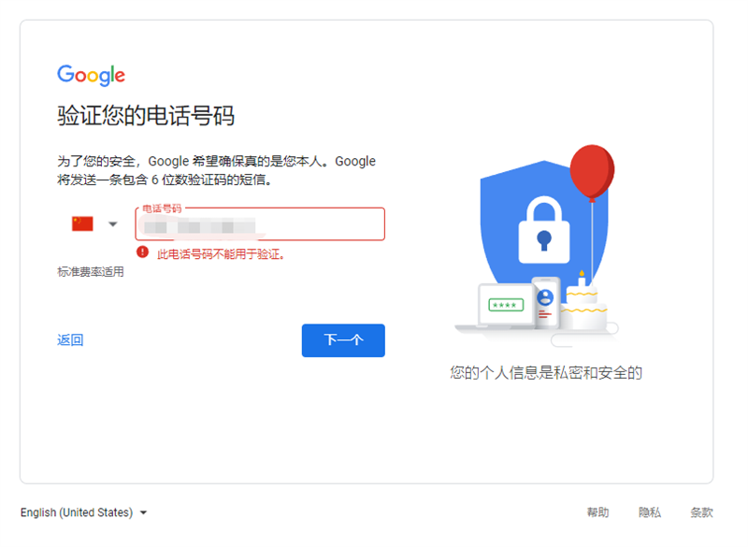Click the phone mockup illustration

click(544, 304)
